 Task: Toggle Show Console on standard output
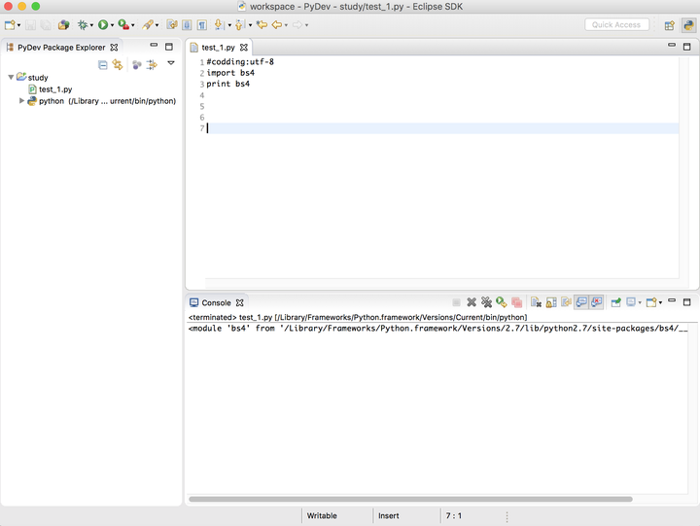pos(581,302)
